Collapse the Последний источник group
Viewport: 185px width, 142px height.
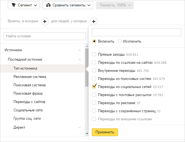pyautogui.click(x=80, y=60)
